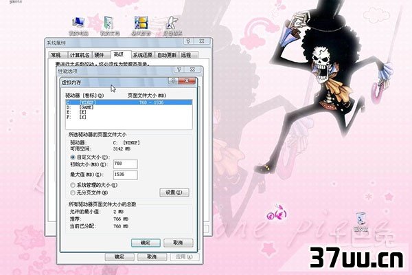
Task: Click the 应用 button in 性能选项
Action: 185,257
